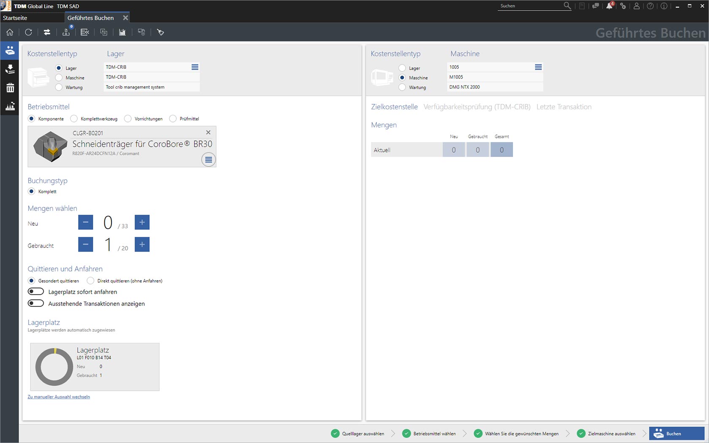Open the help question mark icon

tap(650, 6)
